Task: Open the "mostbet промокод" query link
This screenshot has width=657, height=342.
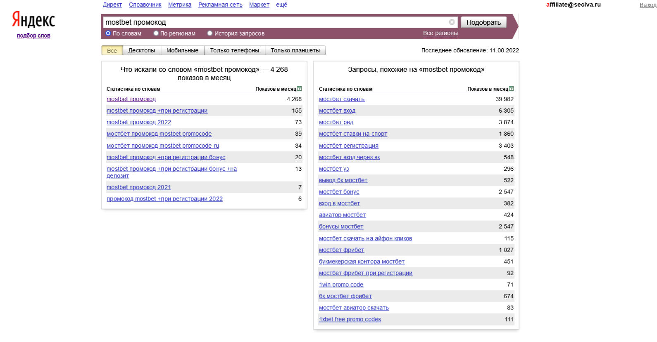Action: tap(131, 99)
